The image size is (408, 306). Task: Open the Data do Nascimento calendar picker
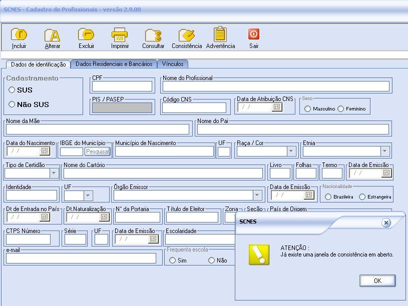coord(44,151)
